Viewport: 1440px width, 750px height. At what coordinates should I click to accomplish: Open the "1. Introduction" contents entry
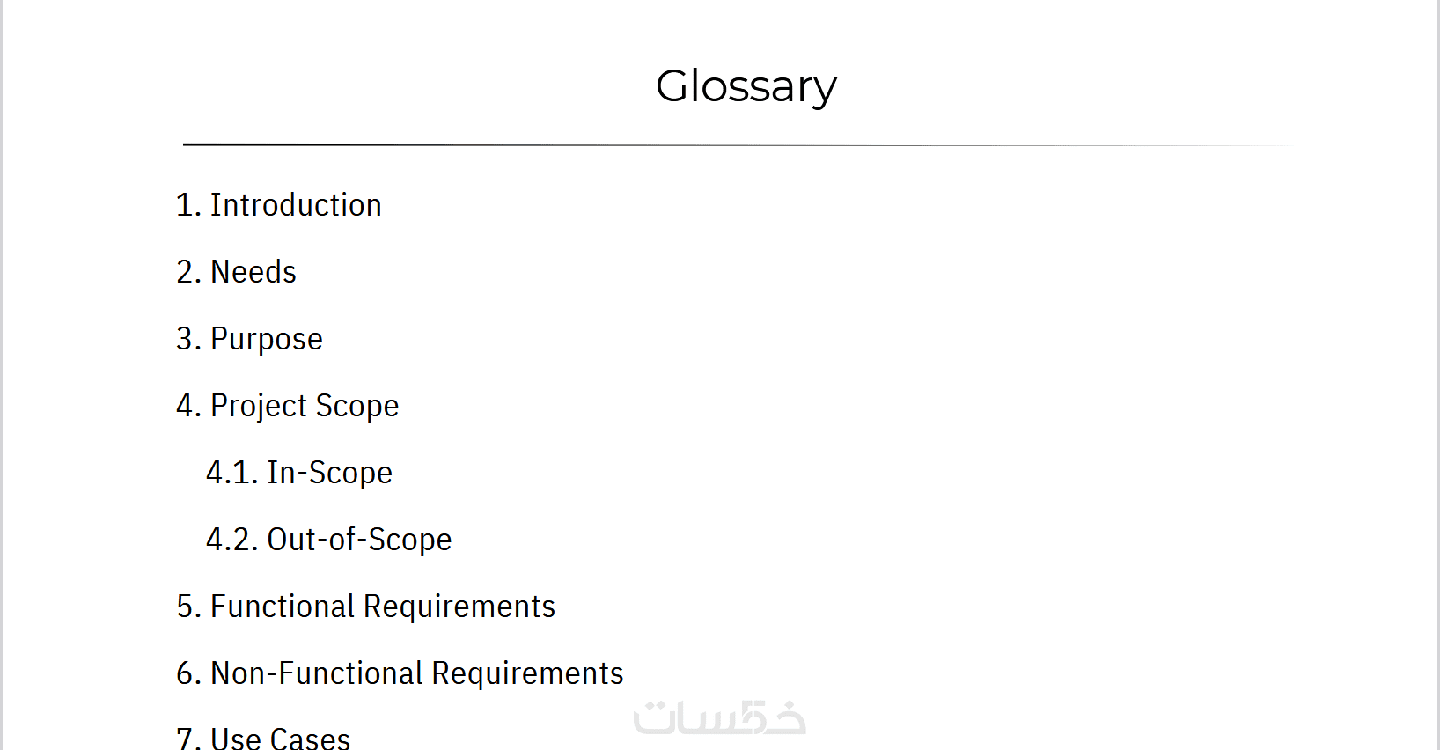279,205
